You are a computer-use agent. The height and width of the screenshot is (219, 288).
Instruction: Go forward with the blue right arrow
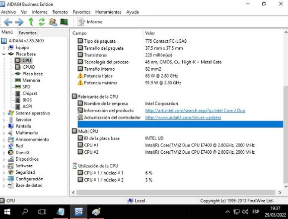(19, 22)
